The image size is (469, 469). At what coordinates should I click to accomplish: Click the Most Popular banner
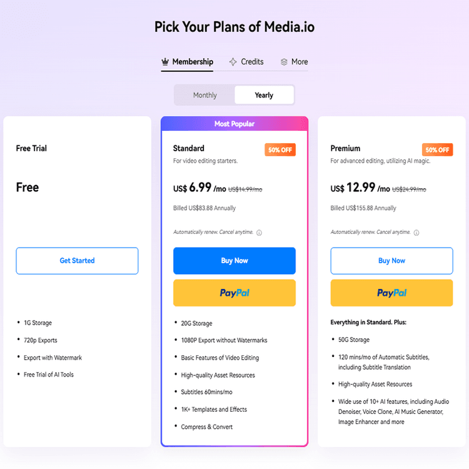click(234, 124)
